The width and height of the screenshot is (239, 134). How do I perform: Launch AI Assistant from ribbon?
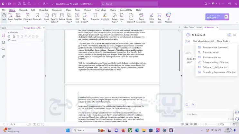169,18
